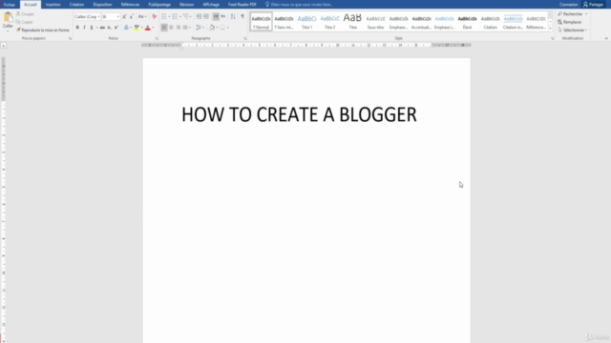The height and width of the screenshot is (343, 611).
Task: Apply superscript formatting icon
Action: [116, 28]
